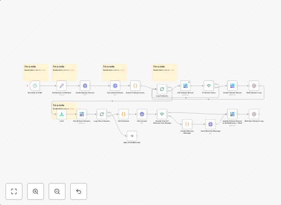Open the Create Bluesky Session HTTP node
Image resolution: width=281 pixels, height=205 pixels.
(x=85, y=86)
